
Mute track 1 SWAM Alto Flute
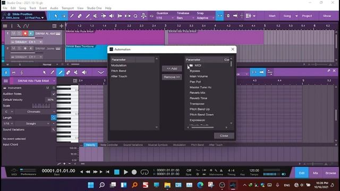point(13,33)
